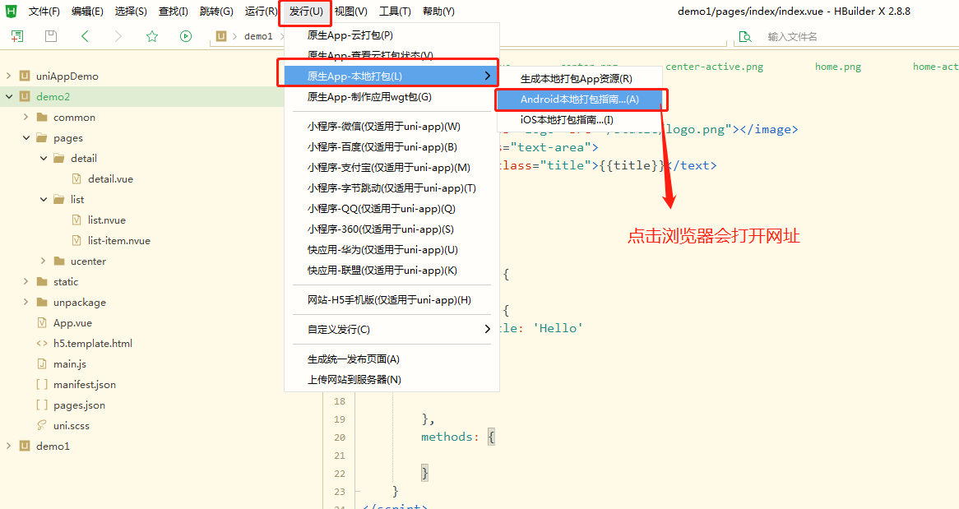Collapse the detail folder
The image size is (959, 509).
[44, 158]
